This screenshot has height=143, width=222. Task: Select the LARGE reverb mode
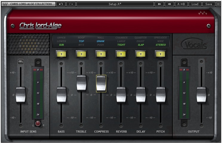point(121,41)
